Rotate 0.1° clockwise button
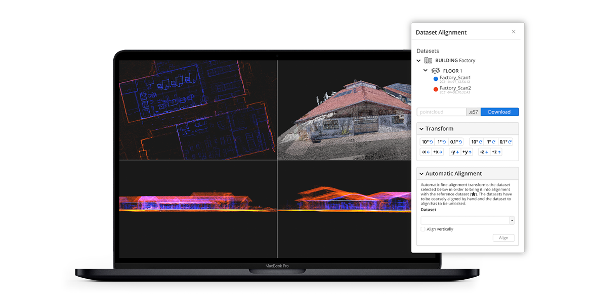Image resolution: width=592 pixels, height=303 pixels. (506, 142)
